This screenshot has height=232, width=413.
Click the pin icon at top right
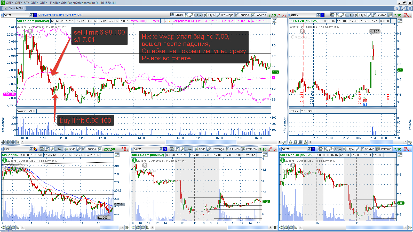pos(404,8)
